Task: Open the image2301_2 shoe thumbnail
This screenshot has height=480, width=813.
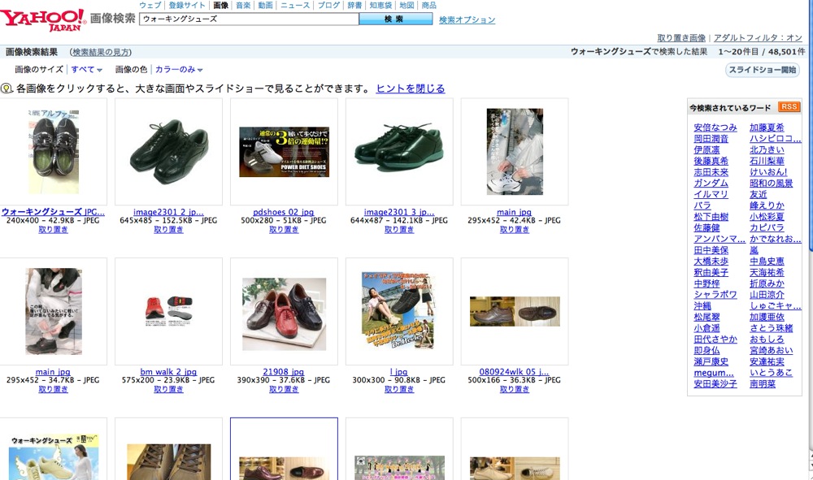Action: click(169, 151)
